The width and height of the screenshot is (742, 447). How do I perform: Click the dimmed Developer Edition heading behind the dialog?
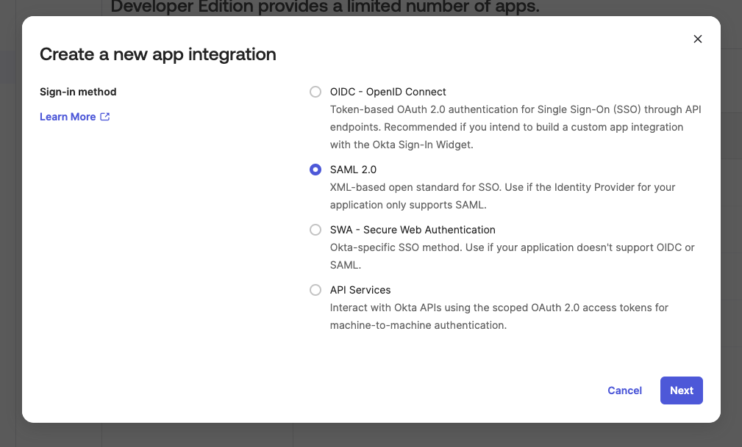[325, 7]
